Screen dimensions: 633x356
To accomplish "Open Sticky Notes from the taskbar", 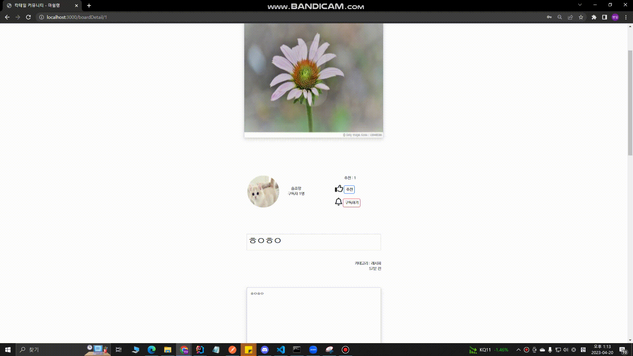I will click(249, 350).
